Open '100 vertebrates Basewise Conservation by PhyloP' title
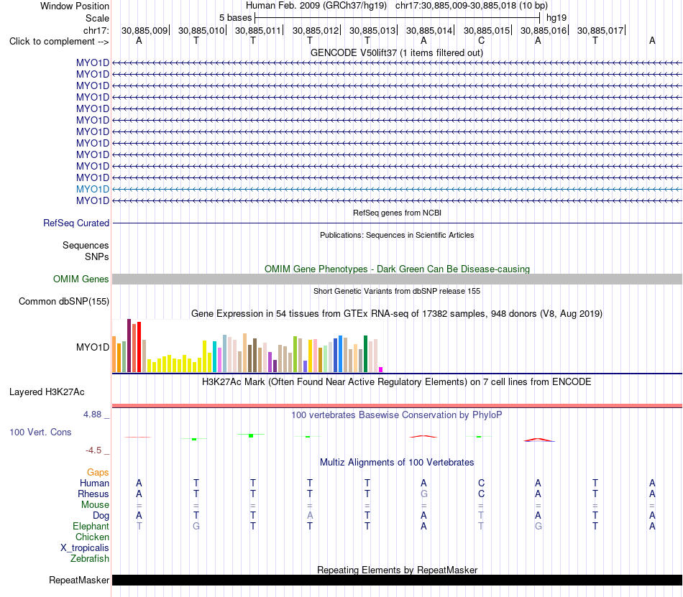Viewport: 683px width, 597px height. click(396, 415)
